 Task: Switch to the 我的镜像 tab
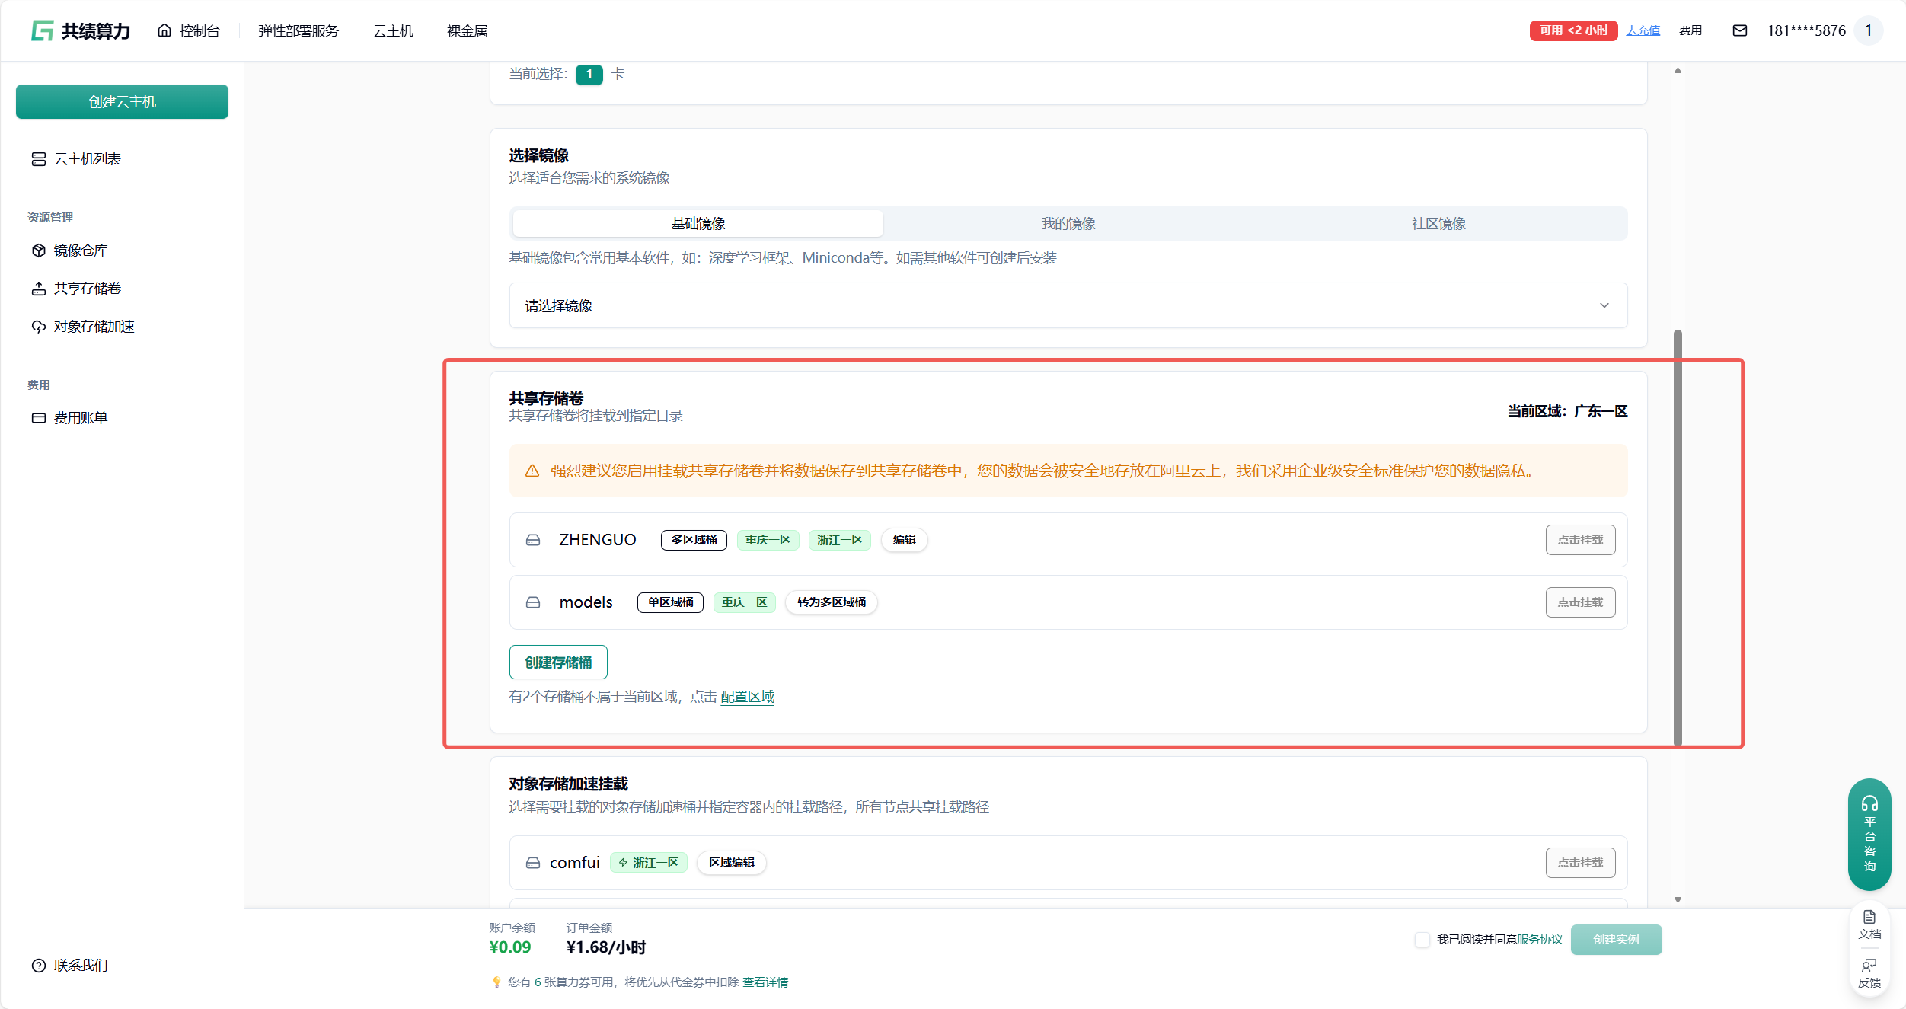(1068, 224)
